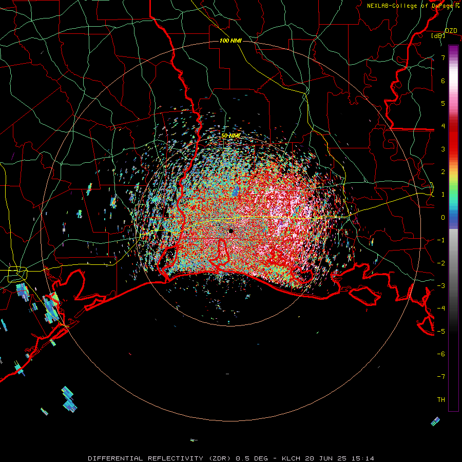Click the 3 value on the color scale
Image resolution: width=462 pixels, height=462 pixels.
point(443,149)
